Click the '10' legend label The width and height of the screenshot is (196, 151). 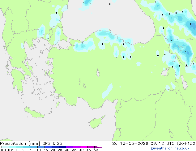39,150
